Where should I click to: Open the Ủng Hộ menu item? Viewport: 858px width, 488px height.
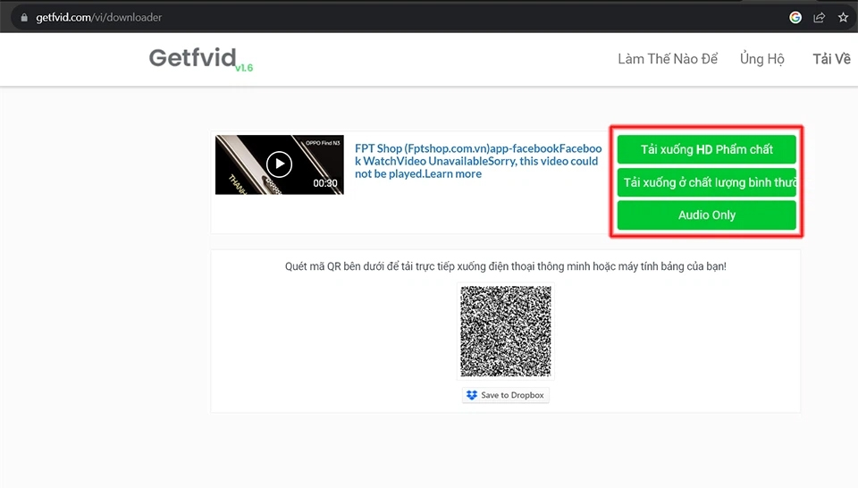761,58
